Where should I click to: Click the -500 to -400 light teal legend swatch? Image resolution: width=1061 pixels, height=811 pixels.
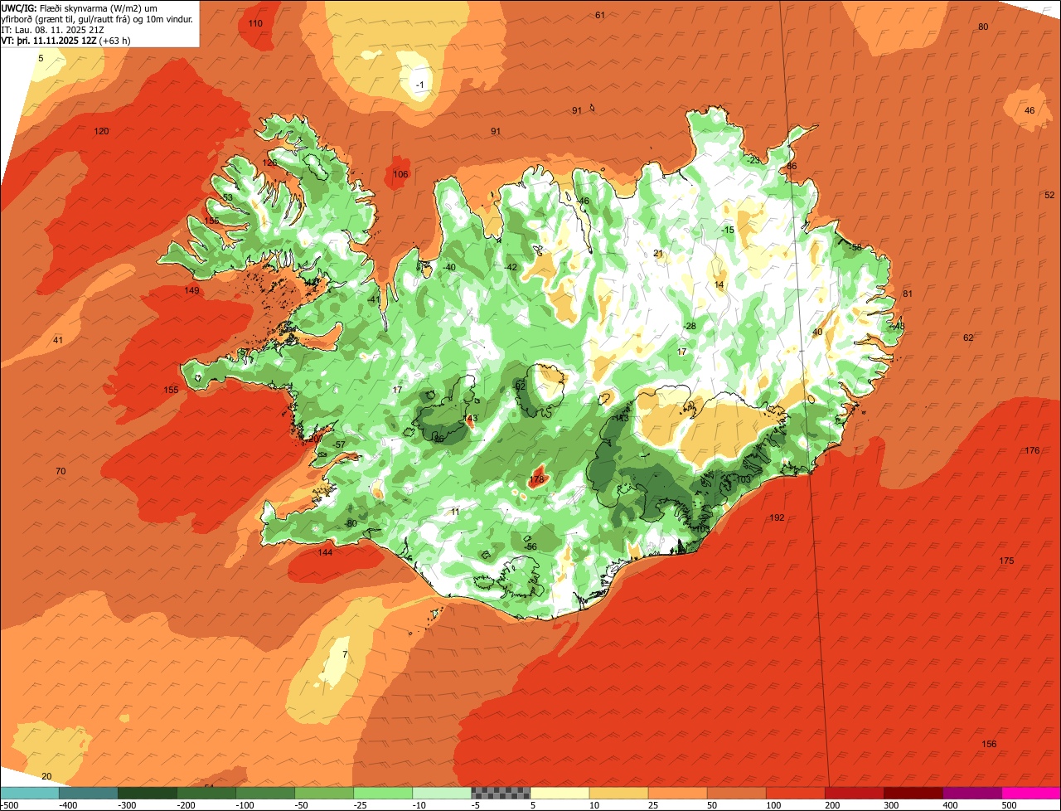click(x=29, y=793)
